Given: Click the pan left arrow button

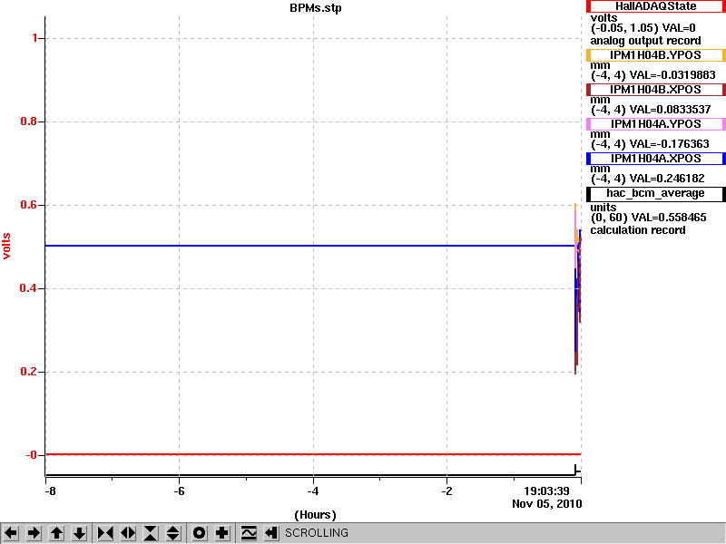Looking at the screenshot, I should coord(11,533).
